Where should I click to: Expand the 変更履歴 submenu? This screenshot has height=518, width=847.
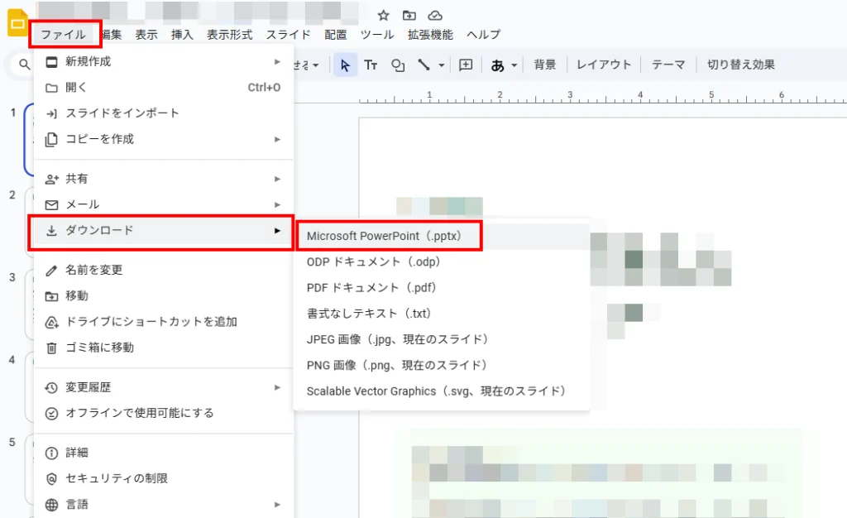click(163, 387)
